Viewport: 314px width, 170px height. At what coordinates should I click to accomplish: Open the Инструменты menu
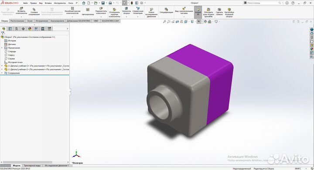pos(60,3)
